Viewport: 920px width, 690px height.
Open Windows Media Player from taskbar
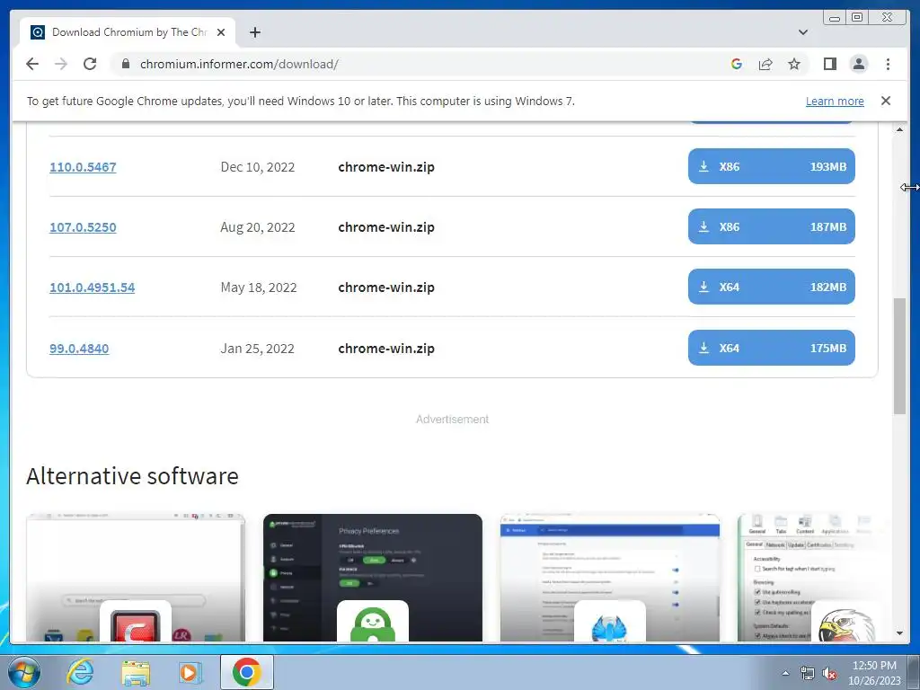pyautogui.click(x=190, y=672)
